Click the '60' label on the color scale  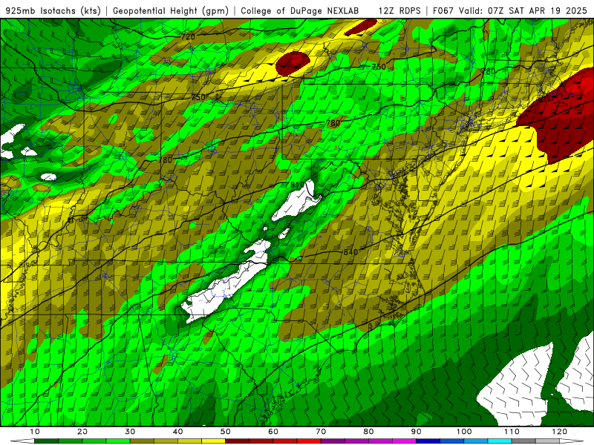click(x=273, y=432)
